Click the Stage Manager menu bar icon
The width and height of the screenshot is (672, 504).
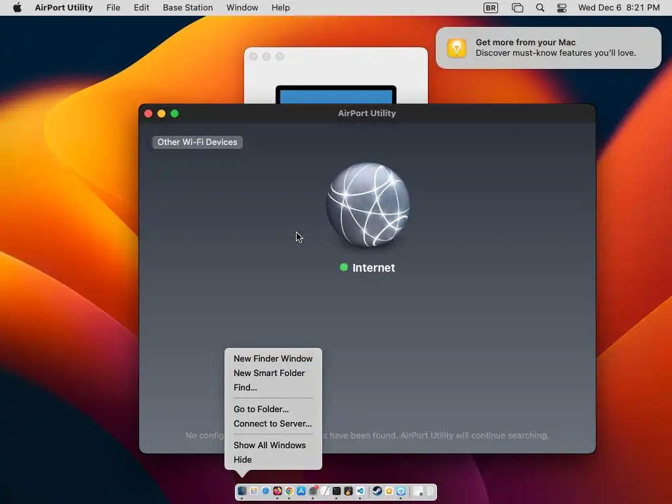pyautogui.click(x=517, y=8)
